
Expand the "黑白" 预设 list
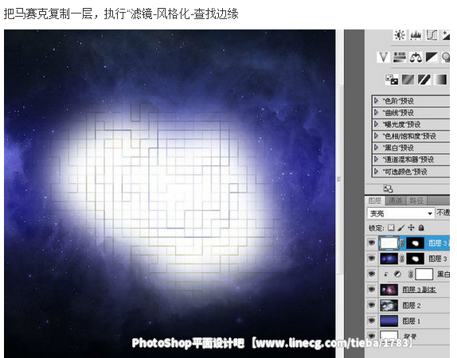coord(376,147)
